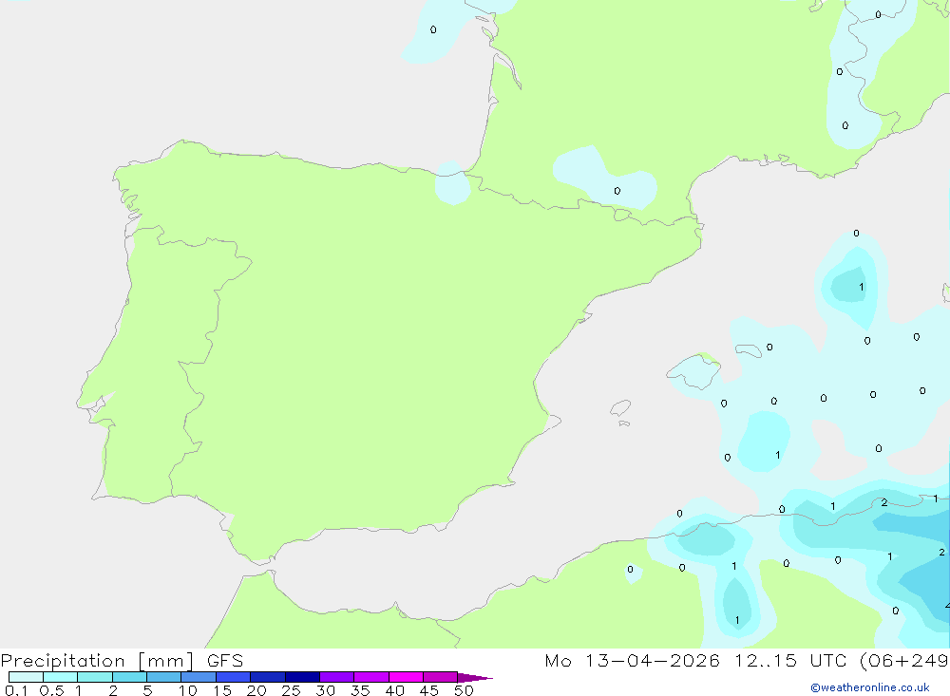Click the legend label '30'

point(325,690)
